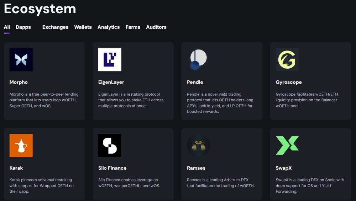Select the All filter tab
This screenshot has width=356, height=201.
[7, 27]
